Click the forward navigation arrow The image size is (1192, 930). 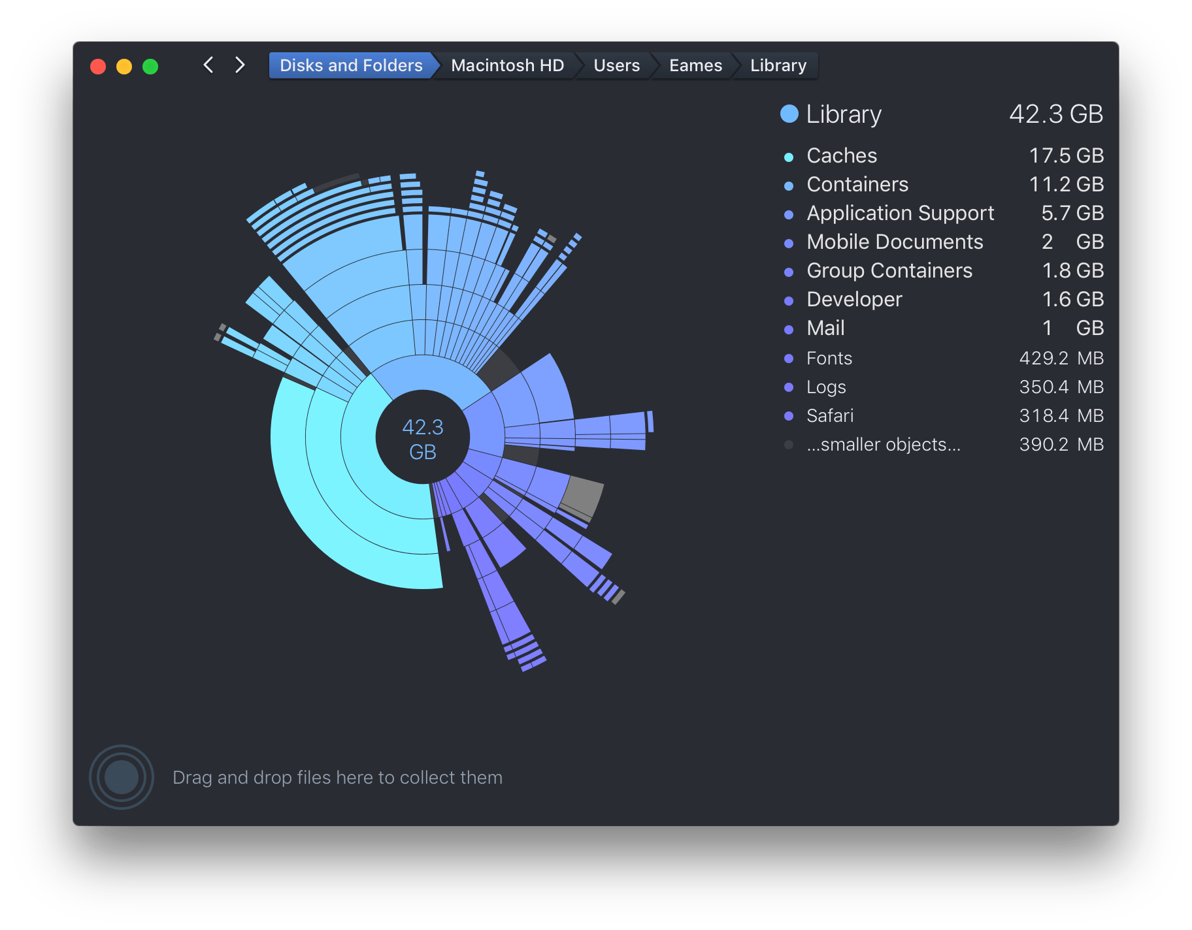[240, 65]
